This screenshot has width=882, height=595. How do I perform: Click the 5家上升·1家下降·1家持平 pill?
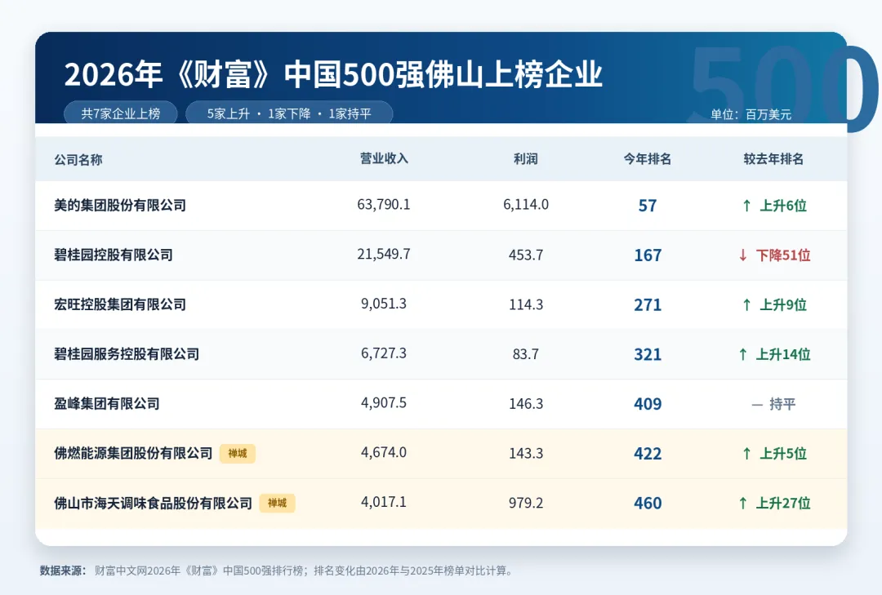coord(288,113)
